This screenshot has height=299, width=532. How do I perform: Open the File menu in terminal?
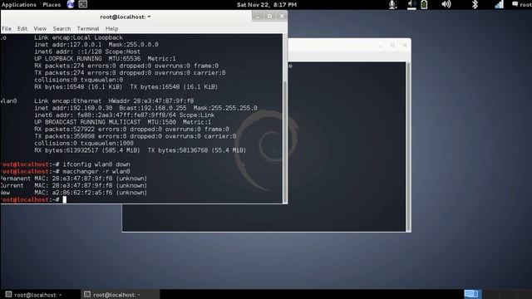coord(7,29)
